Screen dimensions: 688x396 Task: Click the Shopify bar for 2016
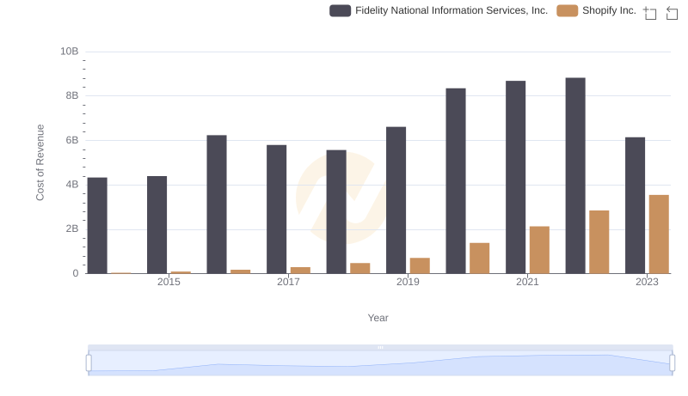(x=241, y=271)
